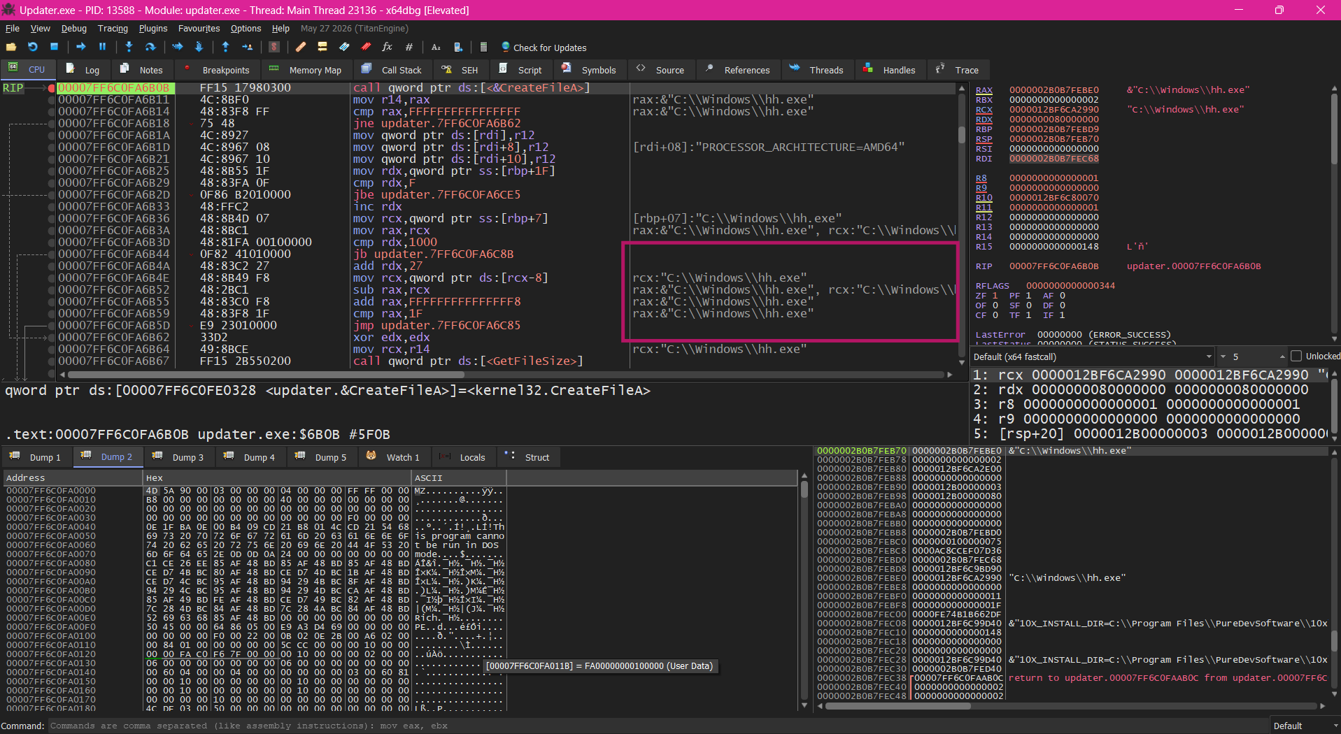Open Variables with the hash icon

tap(409, 47)
